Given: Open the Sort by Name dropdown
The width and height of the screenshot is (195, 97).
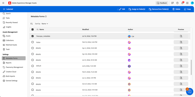Looking at the screenshot, I should pyautogui.click(x=45, y=23).
